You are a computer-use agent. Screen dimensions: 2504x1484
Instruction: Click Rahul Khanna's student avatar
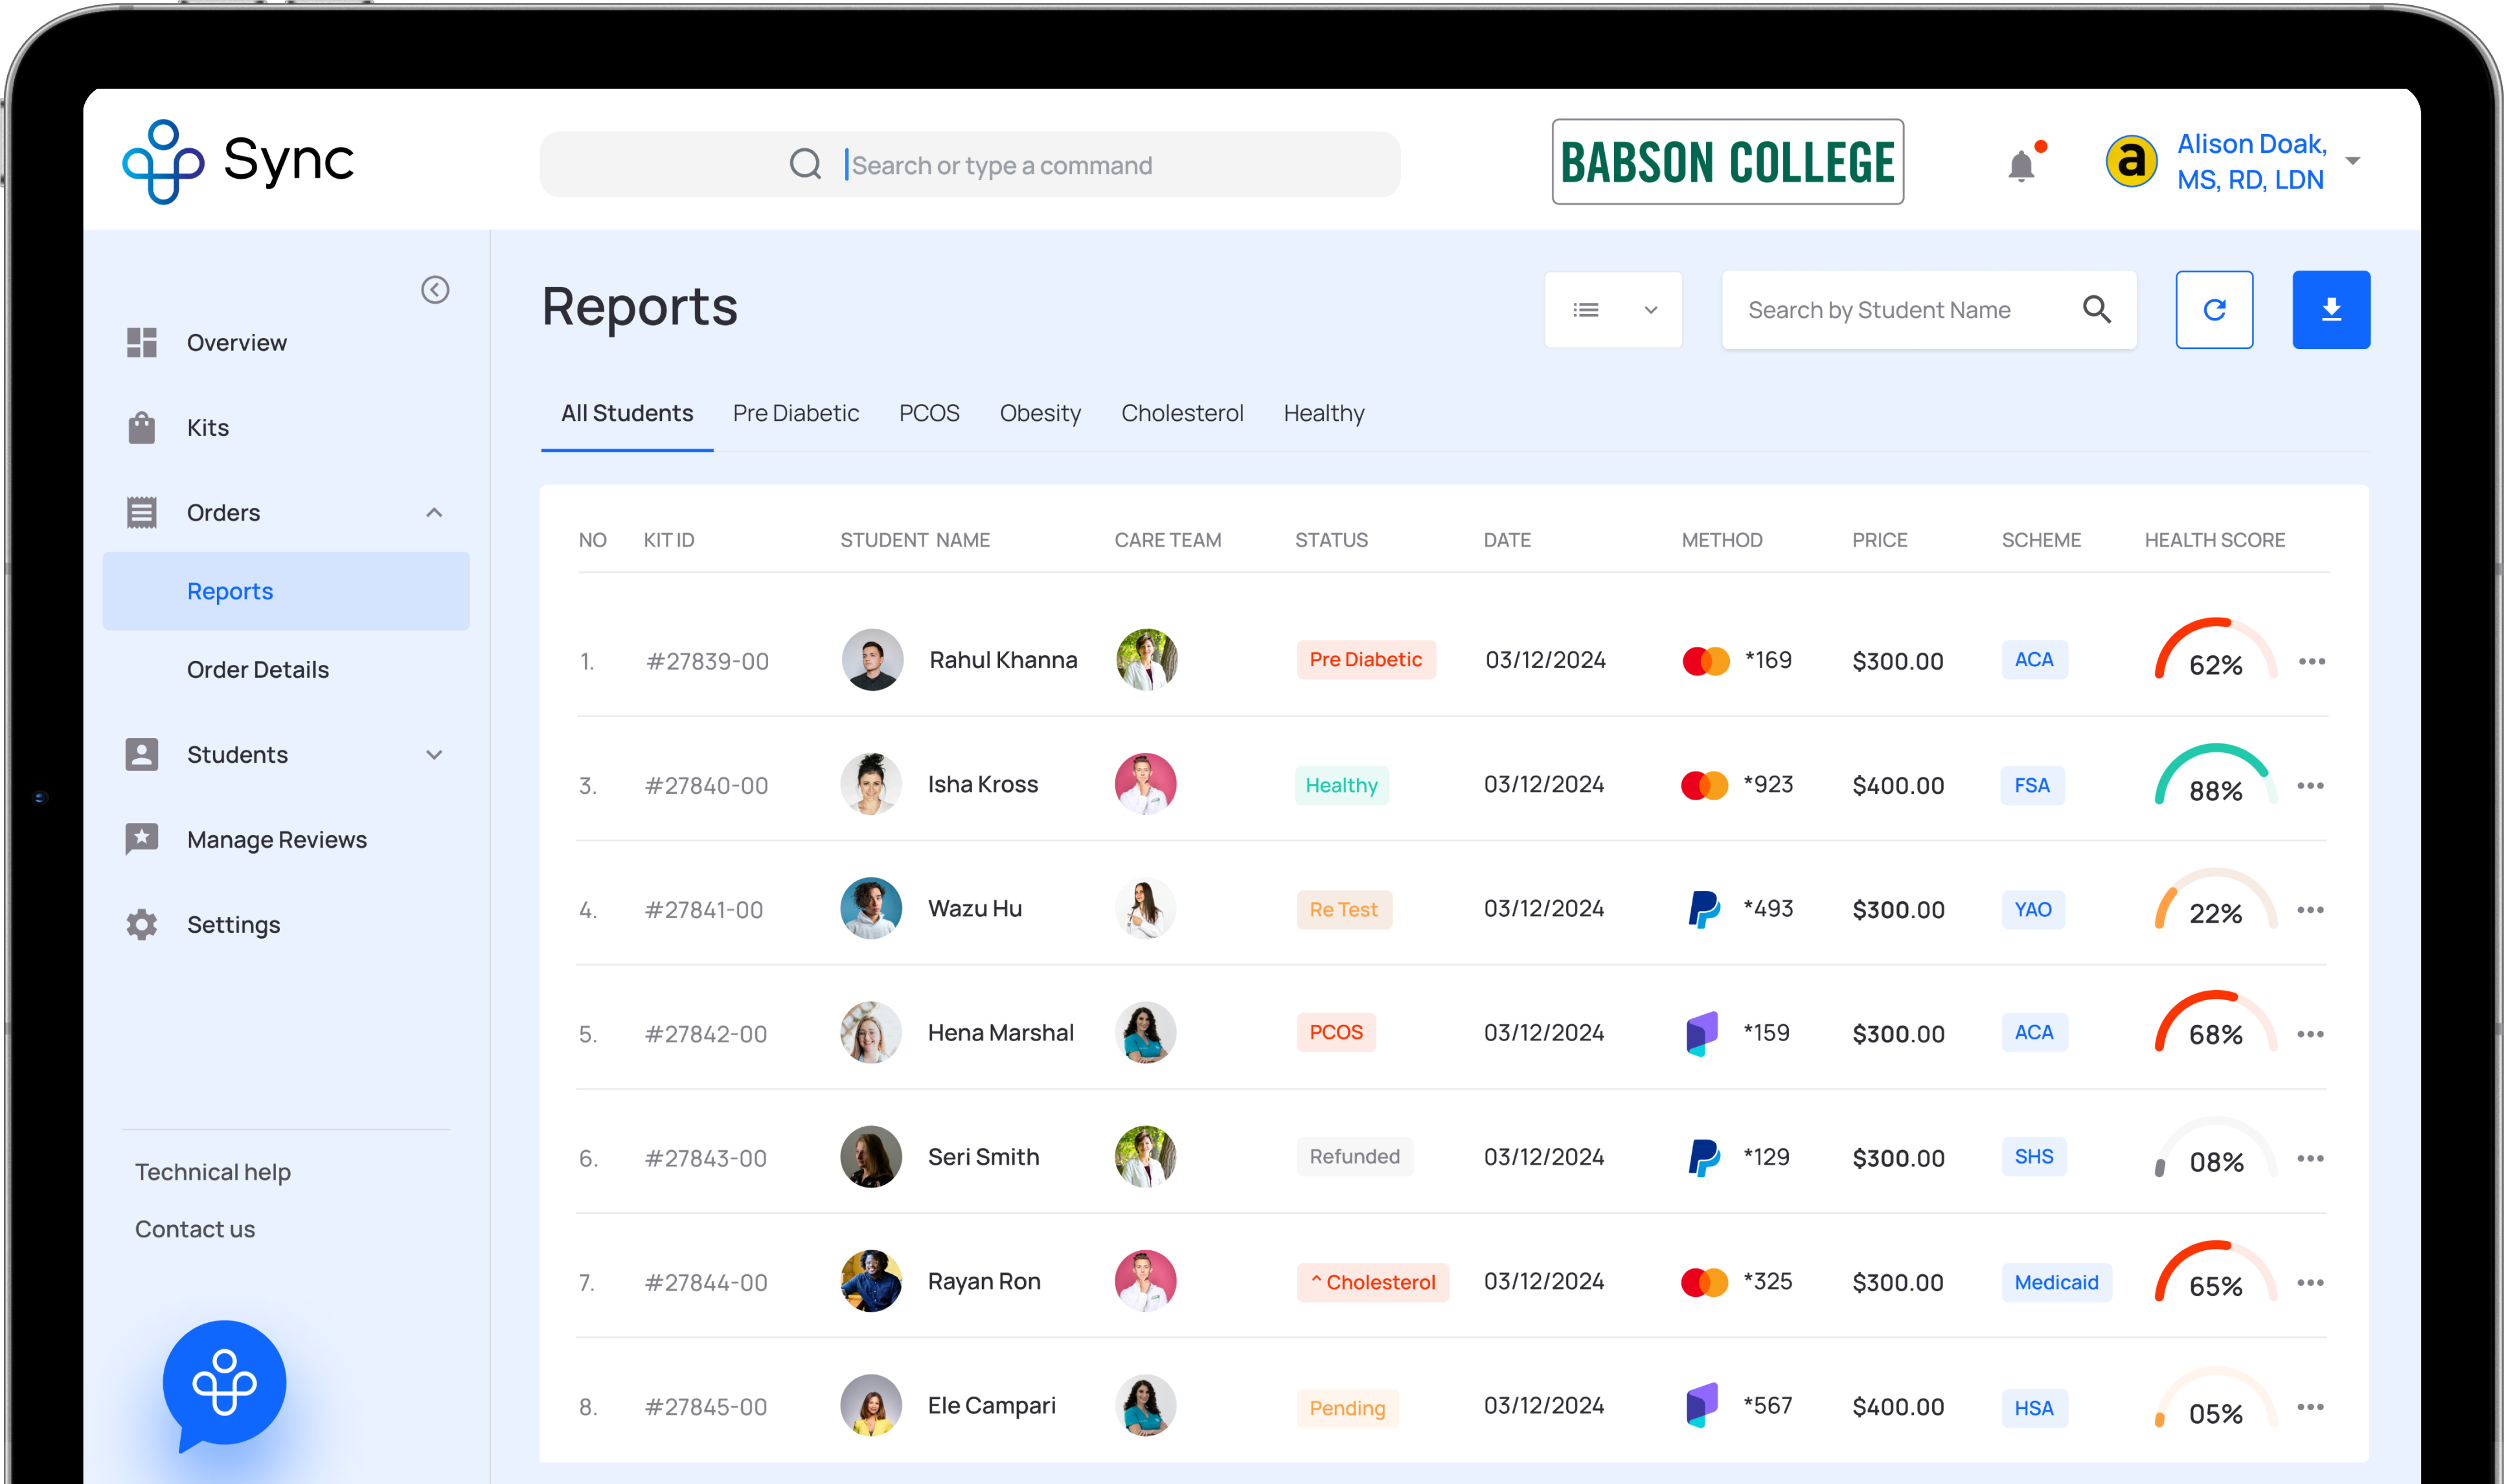click(x=872, y=660)
